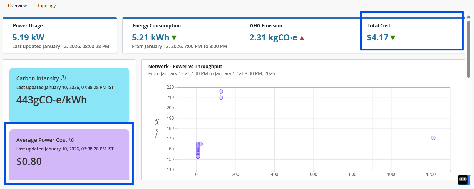This screenshot has width=474, height=189.
Task: Click the green down arrow beside Energy Consumption
Action: tap(174, 38)
